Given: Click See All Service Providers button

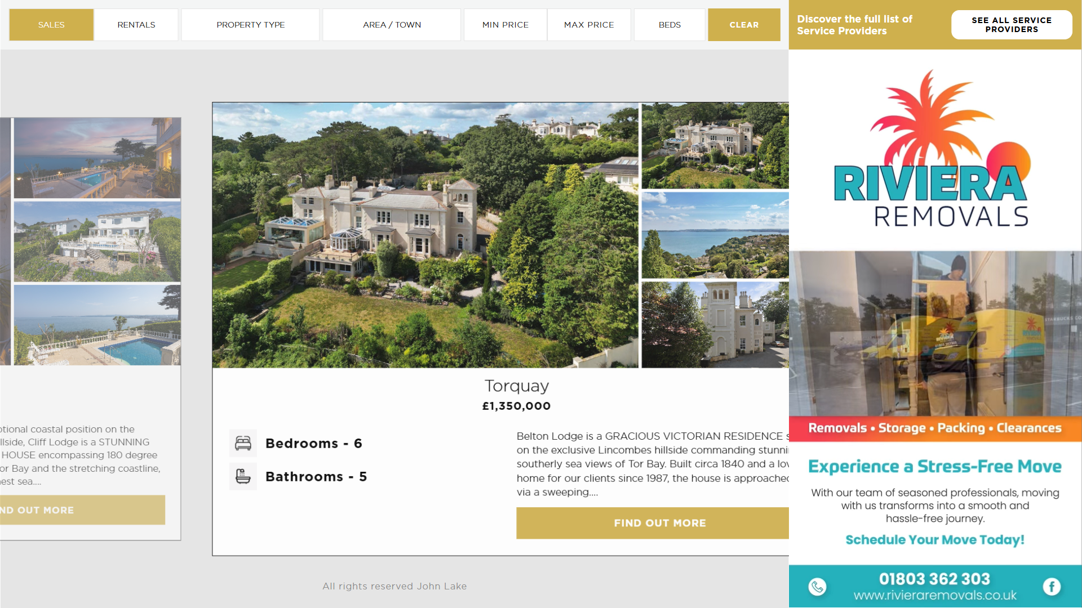Looking at the screenshot, I should coord(1012,25).
